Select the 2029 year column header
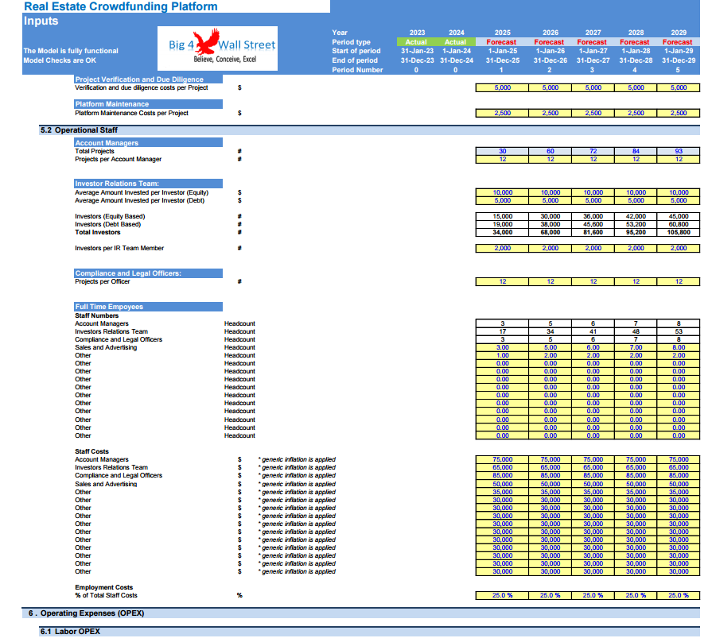The image size is (712, 642). pyautogui.click(x=679, y=33)
